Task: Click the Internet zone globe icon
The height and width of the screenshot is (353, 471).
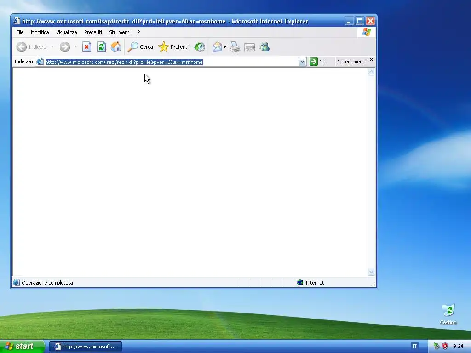Action: [x=300, y=283]
